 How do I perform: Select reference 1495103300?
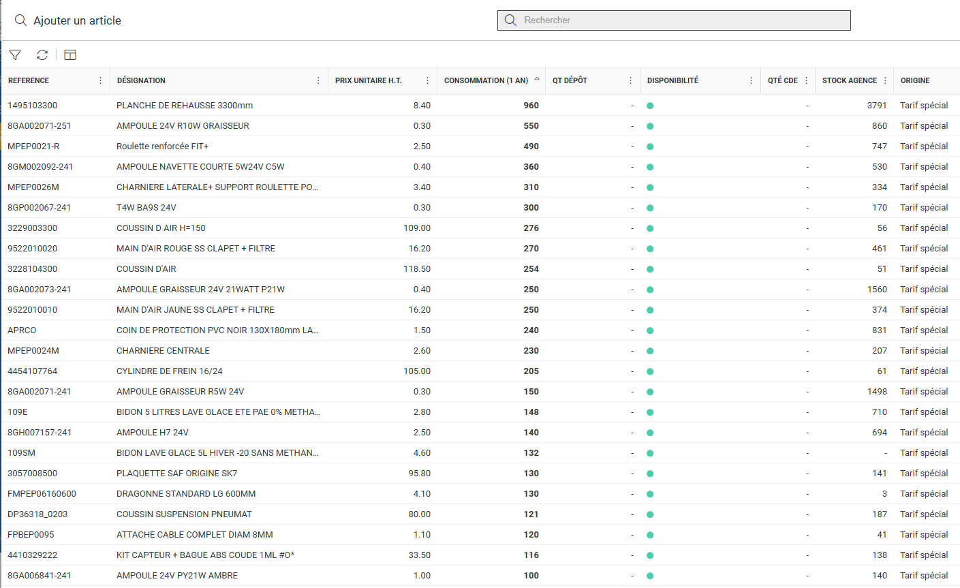pyautogui.click(x=33, y=106)
